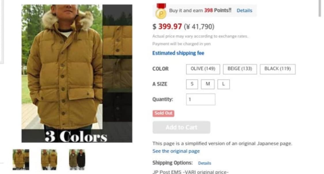Viewport: 324px width, 174px height.
Task: Open the points Details link
Action: point(244,11)
